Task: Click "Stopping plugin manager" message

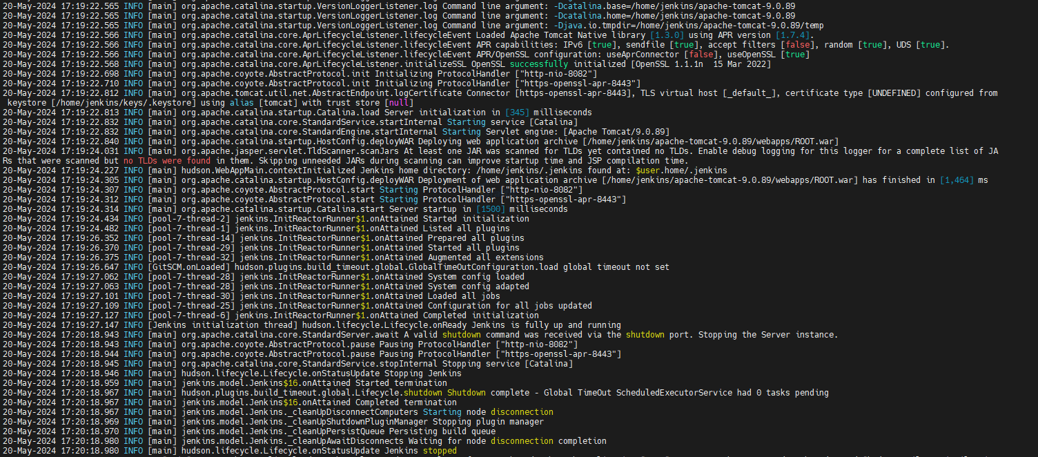Action: pyautogui.click(x=488, y=421)
